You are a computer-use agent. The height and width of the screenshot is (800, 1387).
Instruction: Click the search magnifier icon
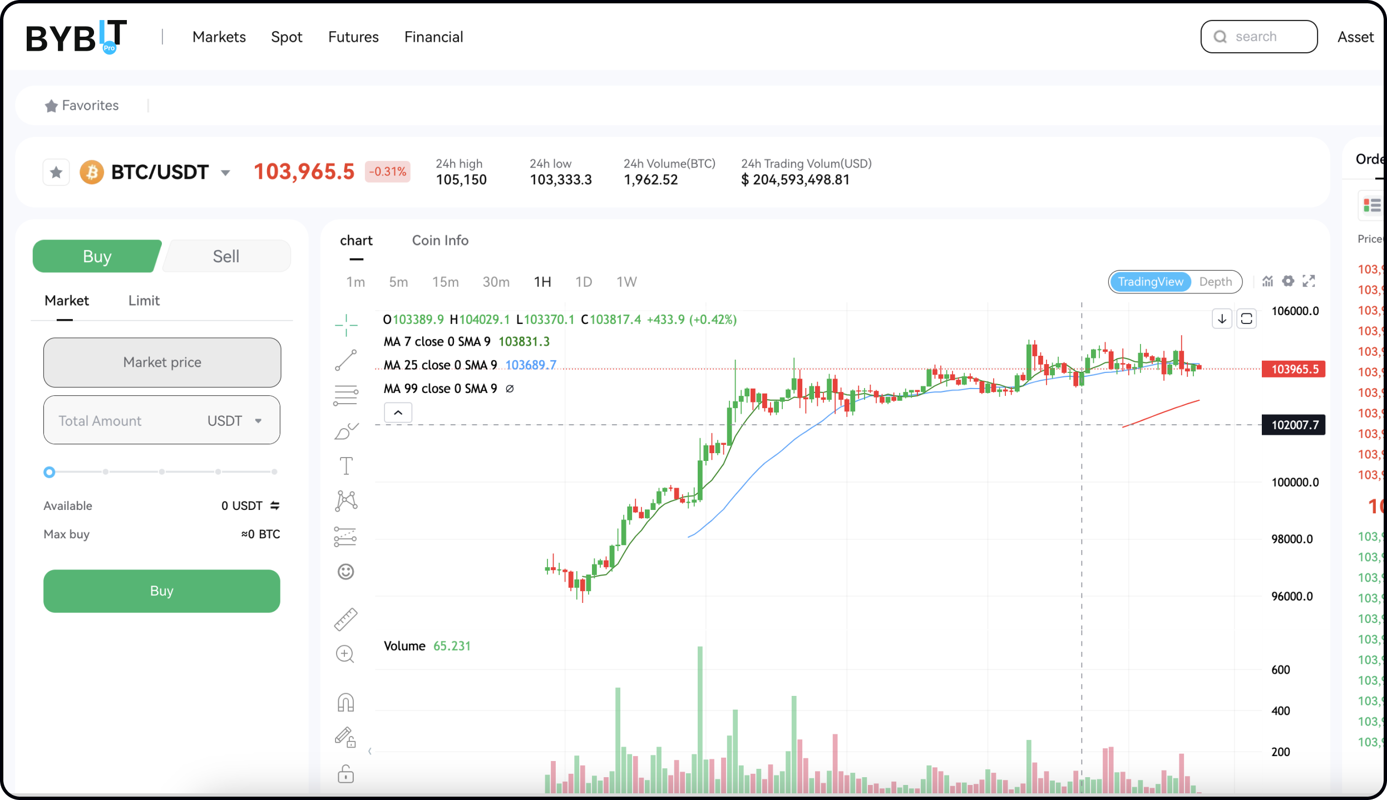point(1220,37)
